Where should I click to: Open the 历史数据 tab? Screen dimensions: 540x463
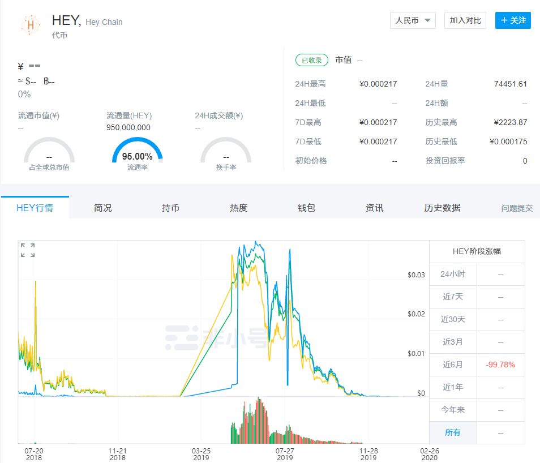[x=442, y=208]
